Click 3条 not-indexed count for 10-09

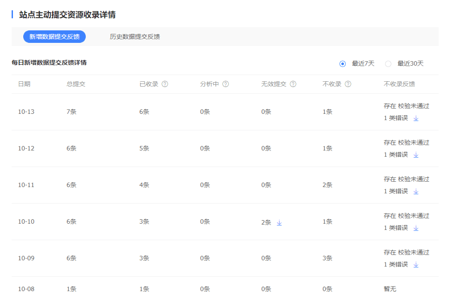point(327,258)
